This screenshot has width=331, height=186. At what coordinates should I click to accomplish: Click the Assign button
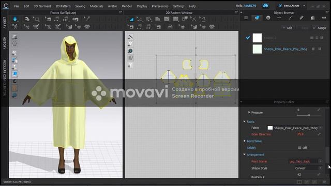(320, 28)
